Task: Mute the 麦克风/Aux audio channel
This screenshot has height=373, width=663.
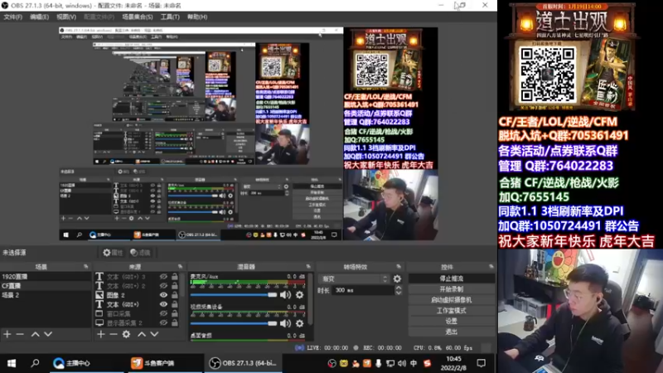Action: (285, 295)
